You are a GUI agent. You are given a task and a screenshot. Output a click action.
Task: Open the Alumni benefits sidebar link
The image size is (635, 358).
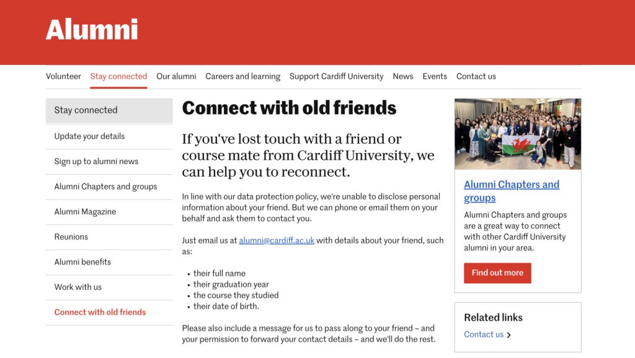pos(82,262)
